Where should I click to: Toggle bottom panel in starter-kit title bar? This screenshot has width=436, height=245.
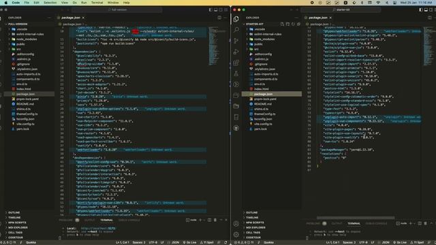[x=426, y=10]
